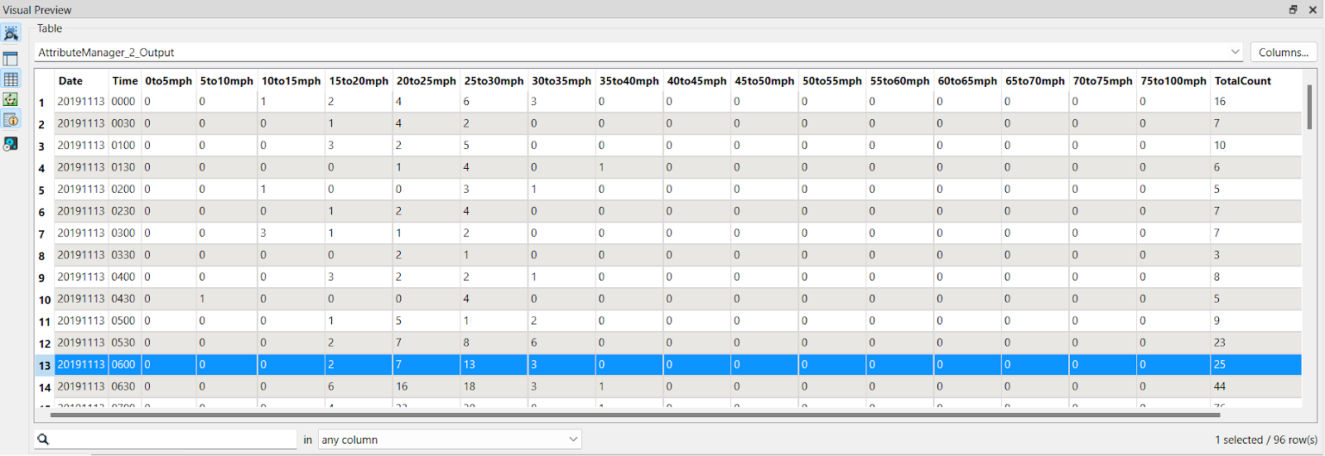The height and width of the screenshot is (456, 1325).
Task: Click the 65to70mph column header
Action: pos(1035,81)
